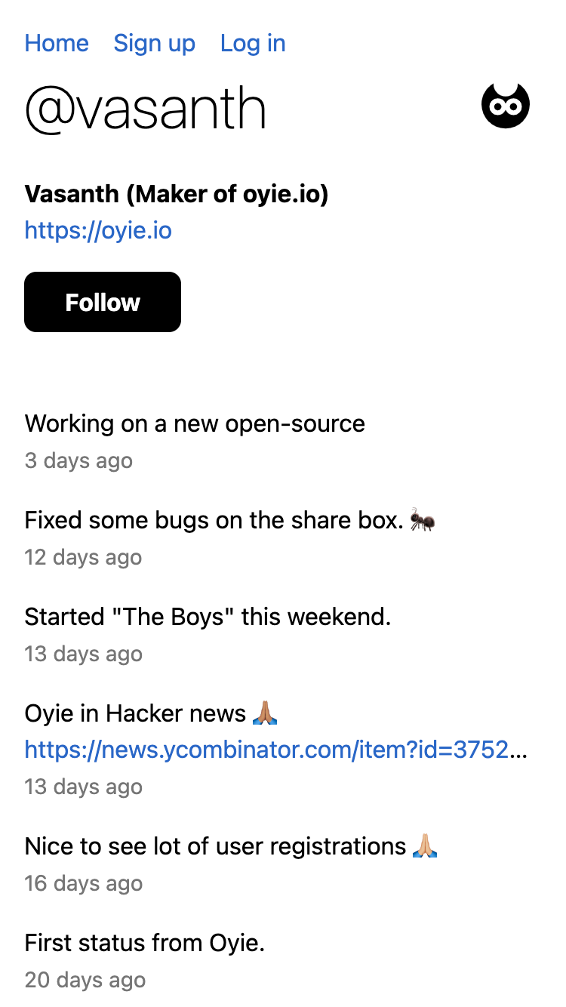Visit the https://oyie.io profile link
This screenshot has height=1007, width=566.
pos(98,229)
